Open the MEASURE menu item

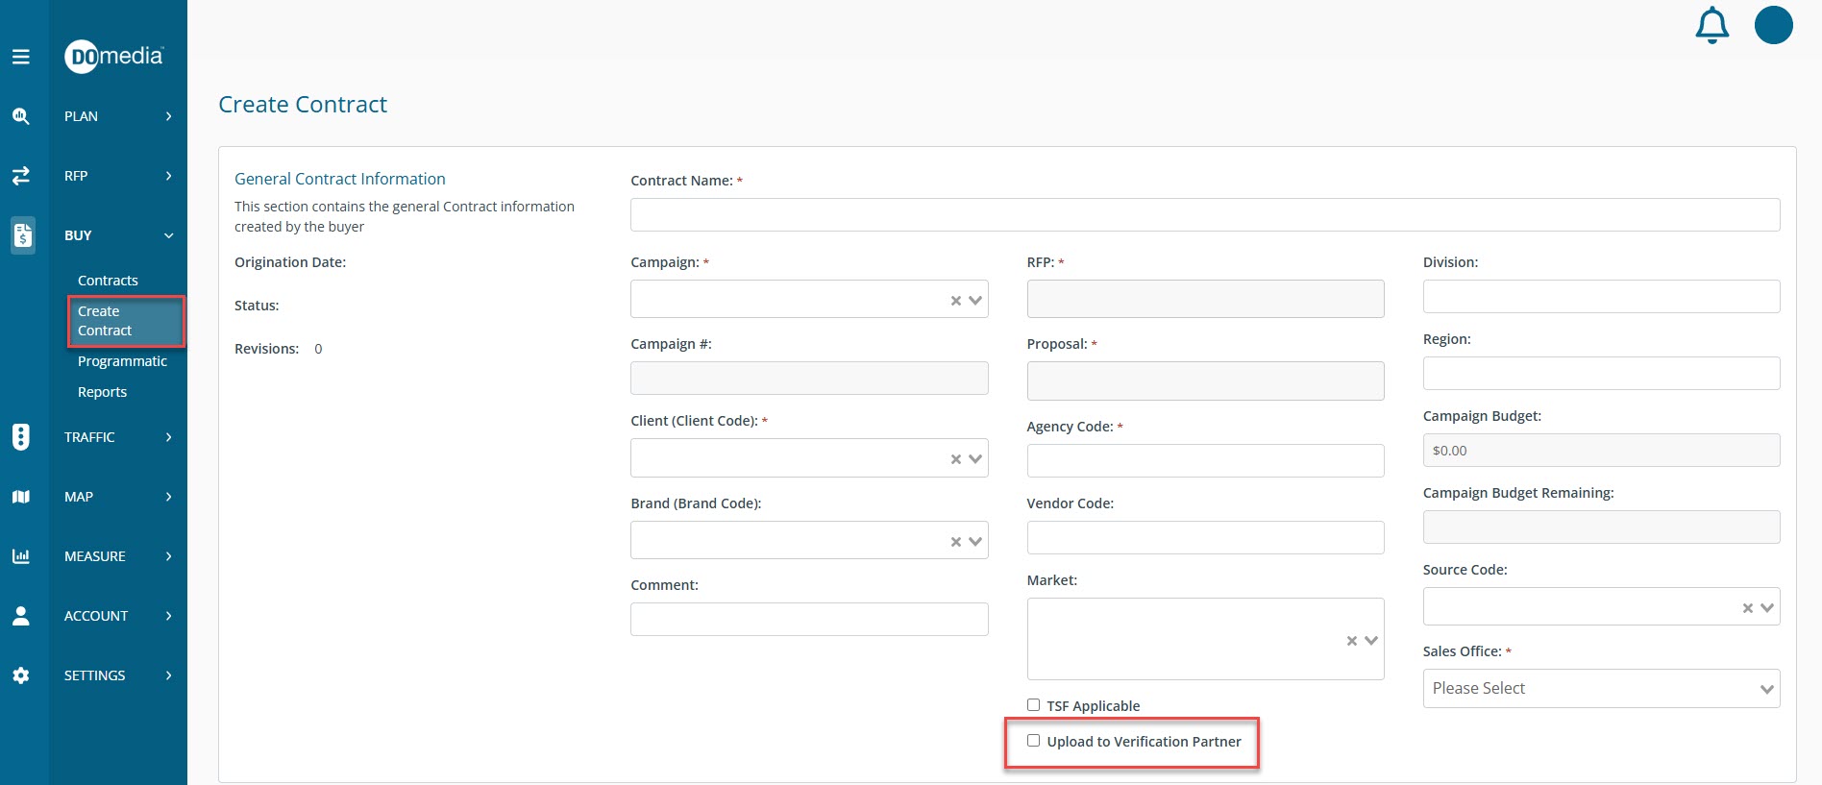tap(95, 556)
